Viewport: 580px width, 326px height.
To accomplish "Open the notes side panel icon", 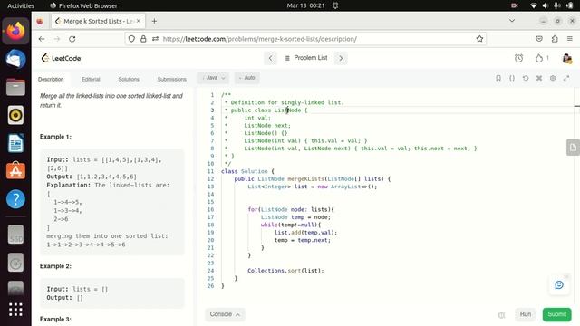I will click(x=573, y=148).
